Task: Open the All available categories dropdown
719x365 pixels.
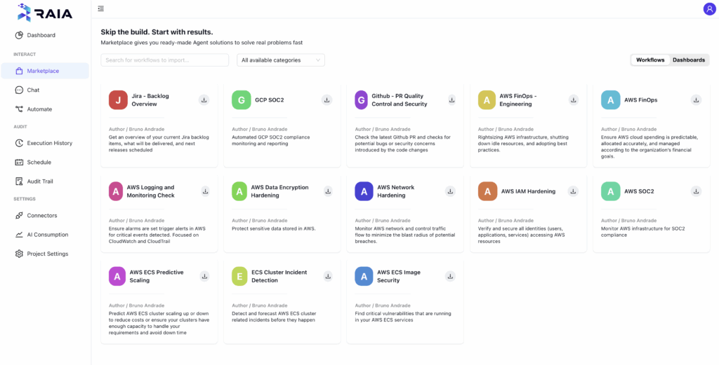Action: pyautogui.click(x=281, y=60)
